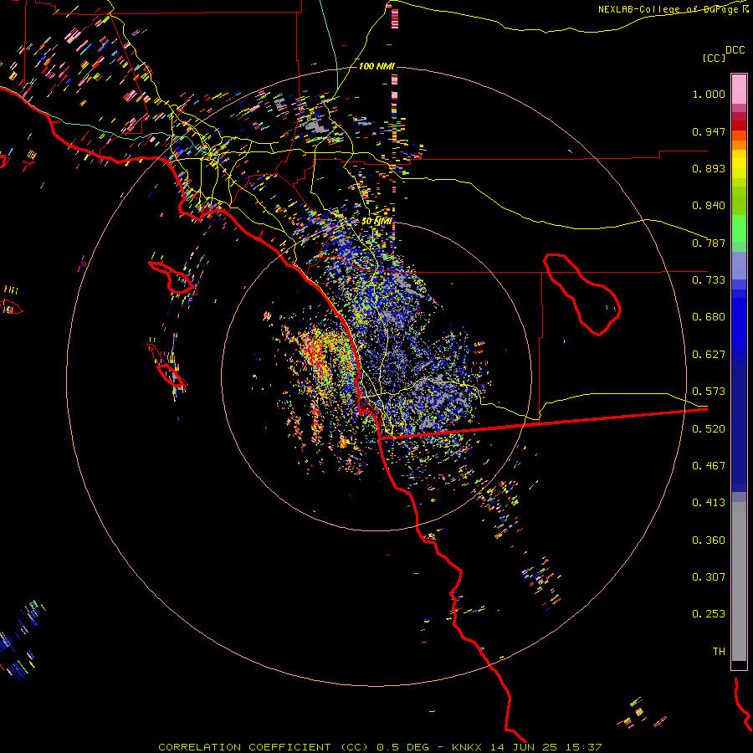Click the Salton Sea red outline
This screenshot has width=753, height=753.
[581, 295]
